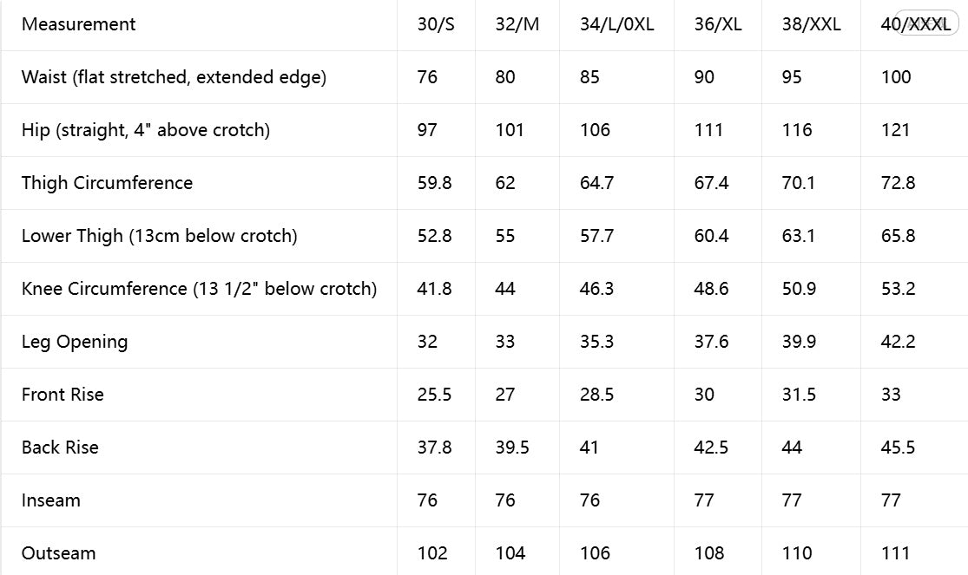Click the Knee Circumference row label
This screenshot has height=575, width=968.
tap(199, 289)
